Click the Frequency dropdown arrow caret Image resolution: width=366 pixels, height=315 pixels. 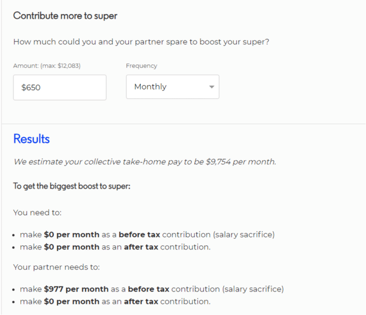211,87
